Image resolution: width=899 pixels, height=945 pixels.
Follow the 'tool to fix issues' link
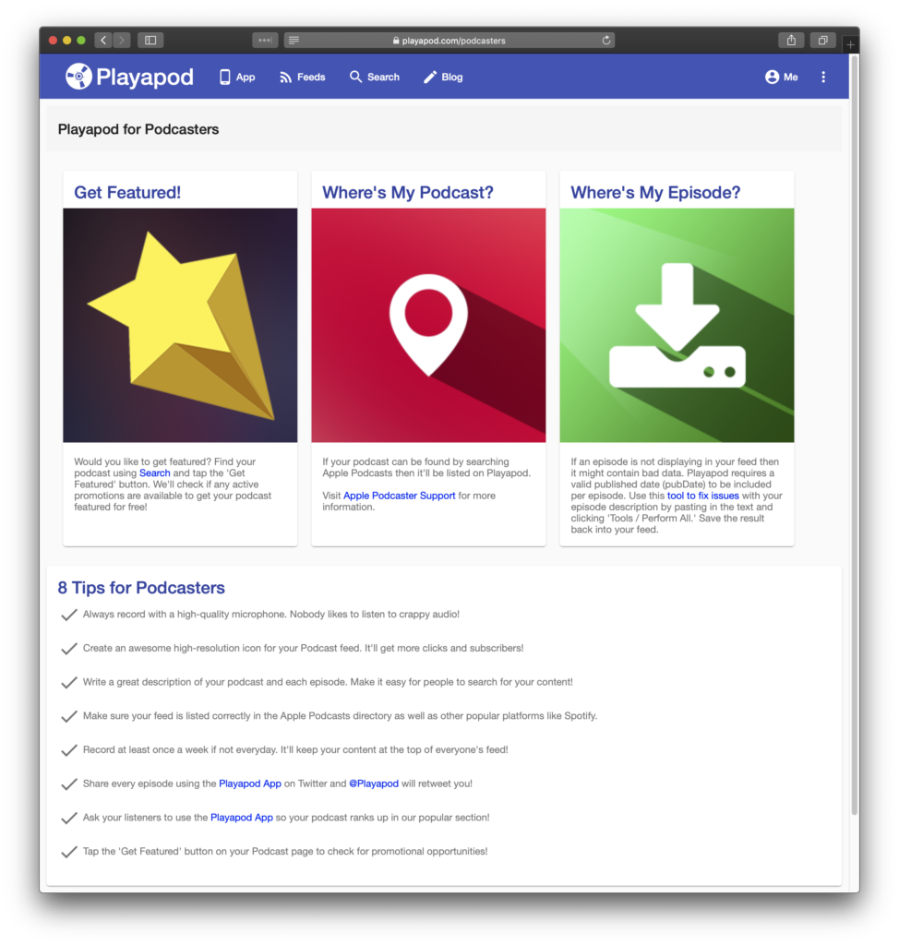(x=702, y=496)
